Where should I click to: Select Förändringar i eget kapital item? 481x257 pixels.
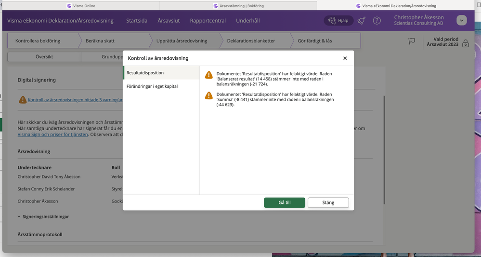coord(152,86)
